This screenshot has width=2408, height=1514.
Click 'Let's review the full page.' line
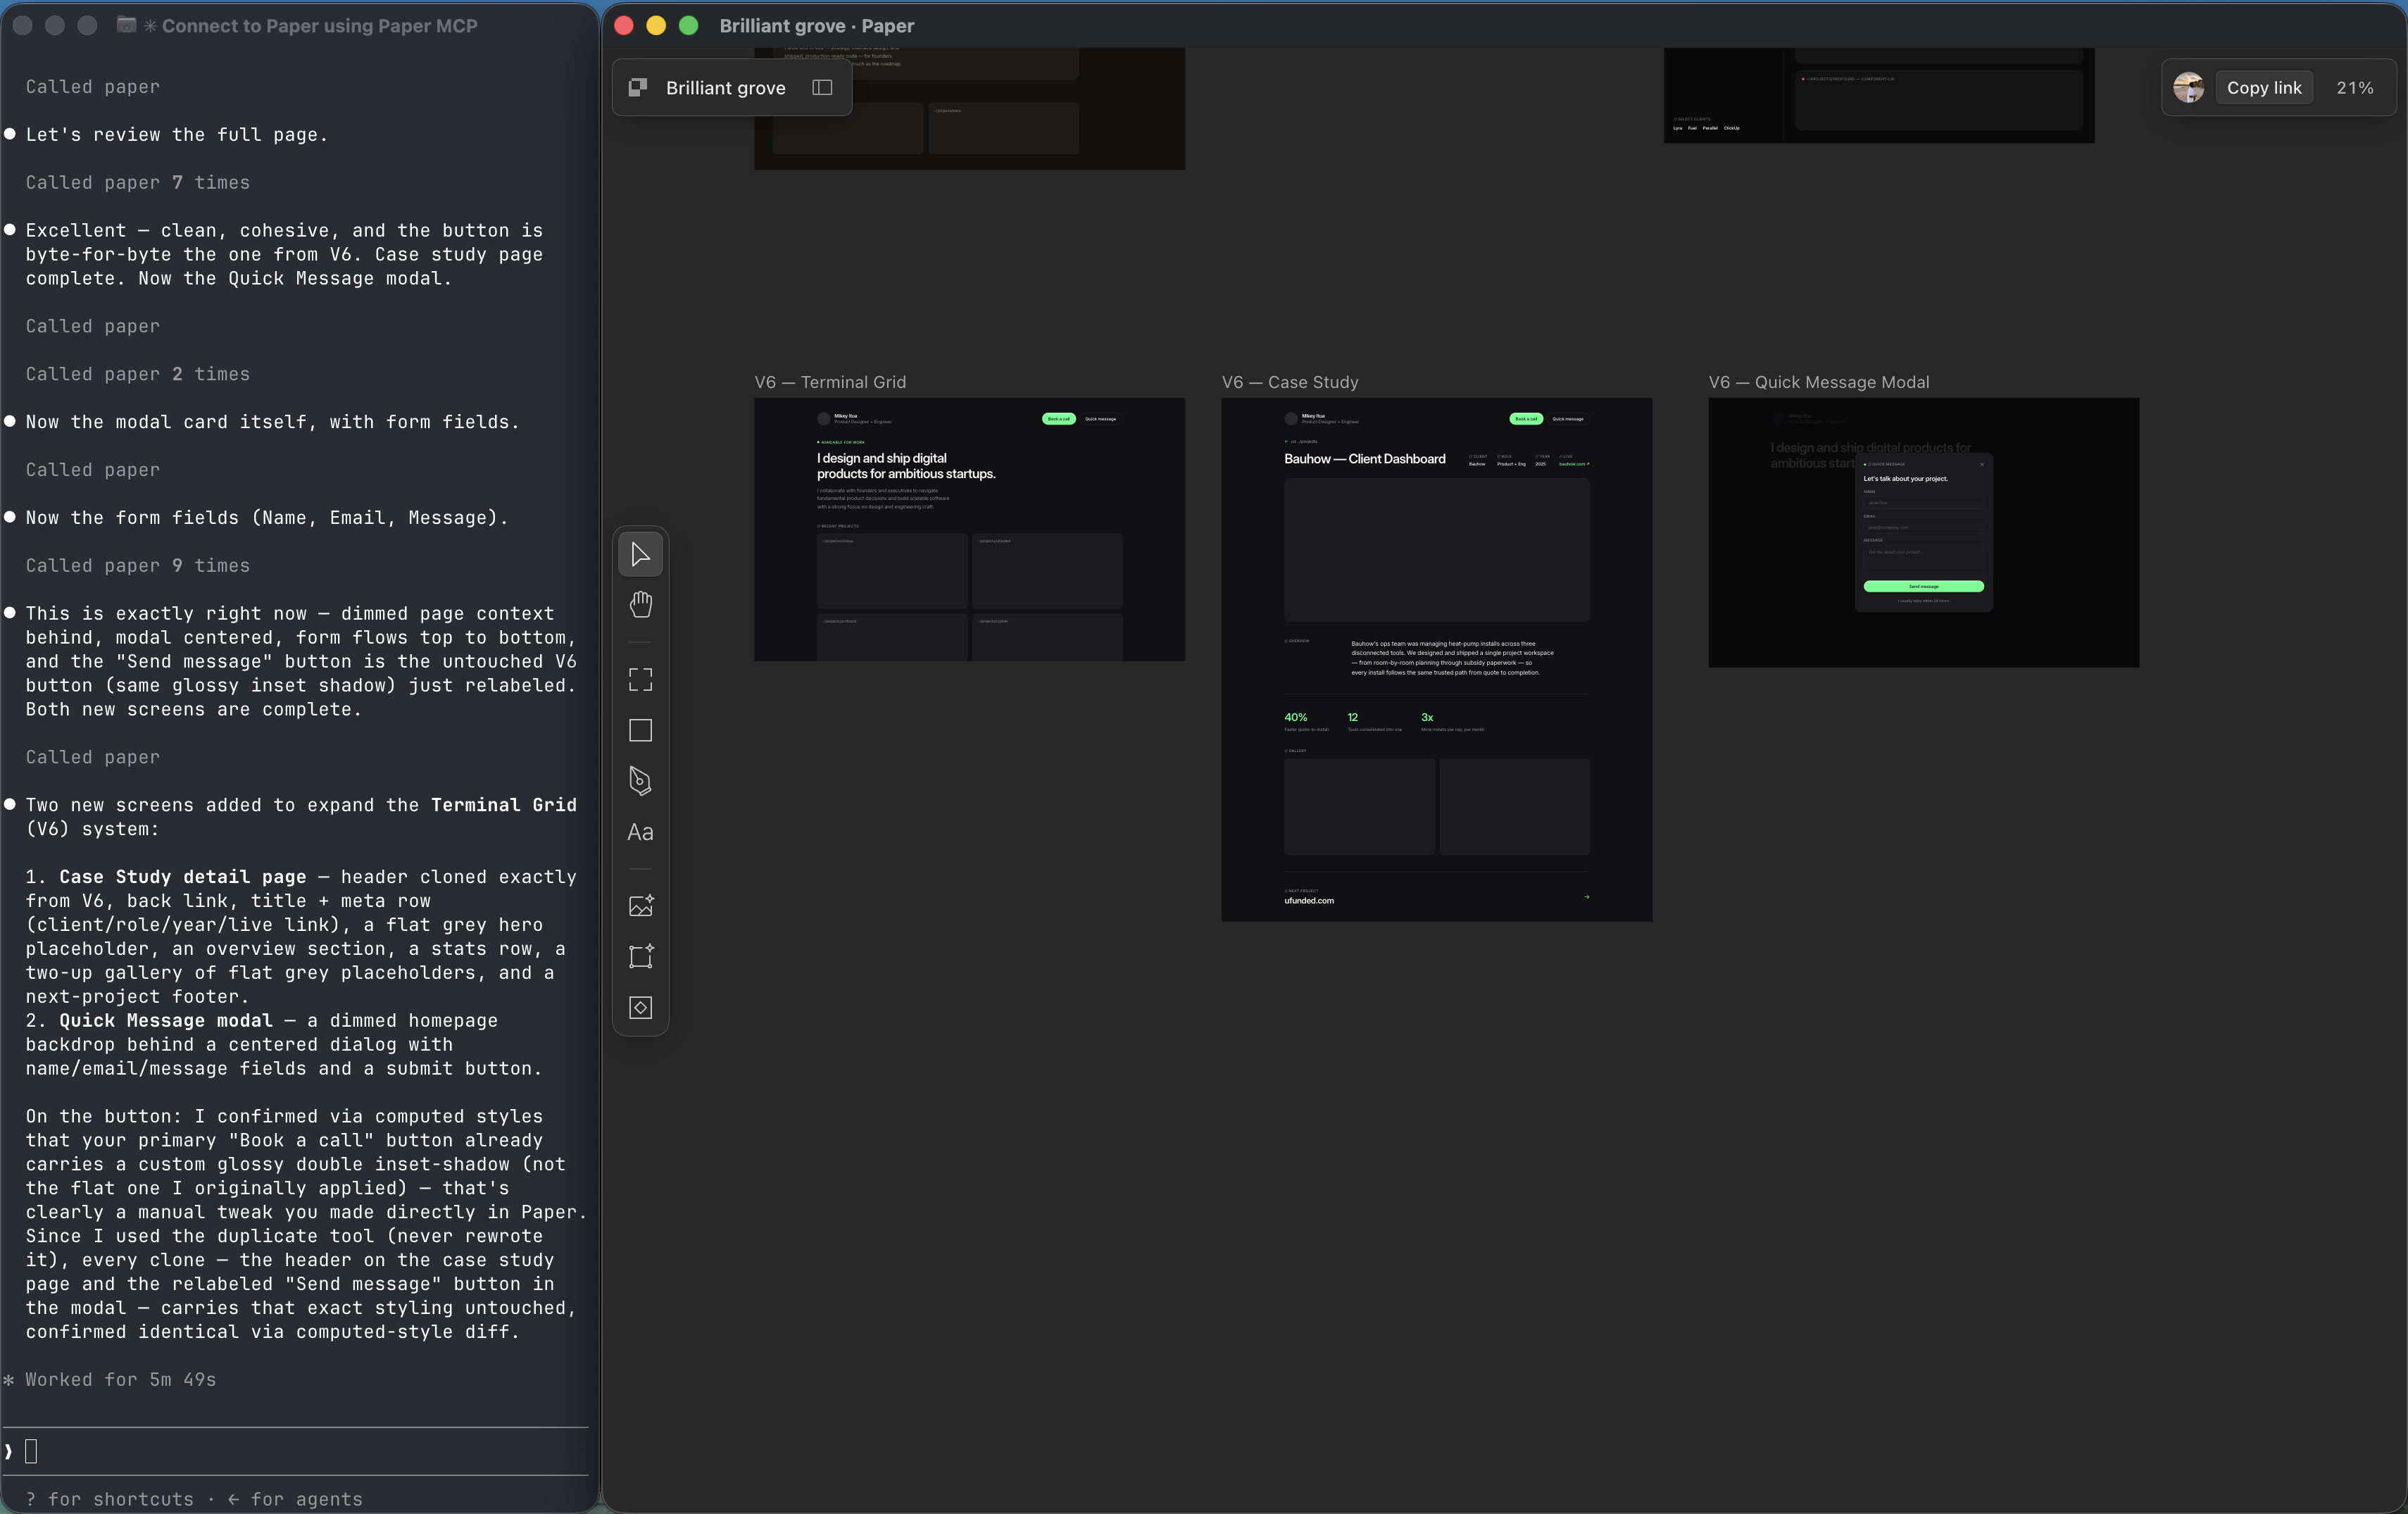pos(177,134)
